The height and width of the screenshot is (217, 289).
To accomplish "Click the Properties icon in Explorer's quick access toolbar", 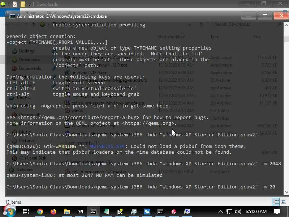I will tap(15, 4).
